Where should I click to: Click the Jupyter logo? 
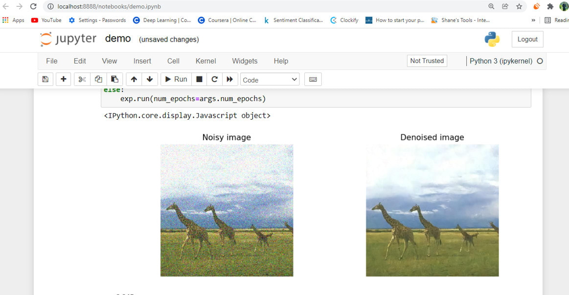tap(68, 39)
